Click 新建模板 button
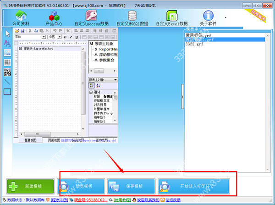This screenshot has width=275, height=205. tap(31, 186)
